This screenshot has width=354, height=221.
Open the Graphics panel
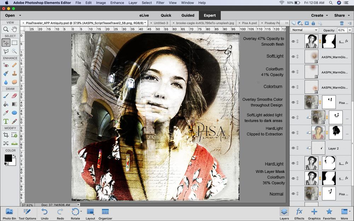314,214
